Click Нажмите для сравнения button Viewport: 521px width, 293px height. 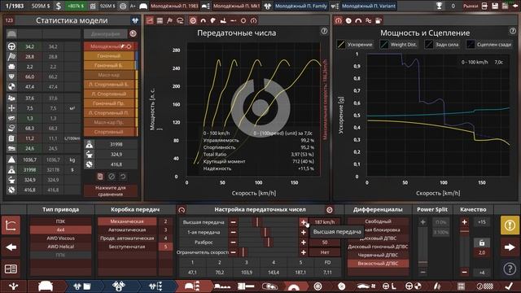tap(111, 190)
